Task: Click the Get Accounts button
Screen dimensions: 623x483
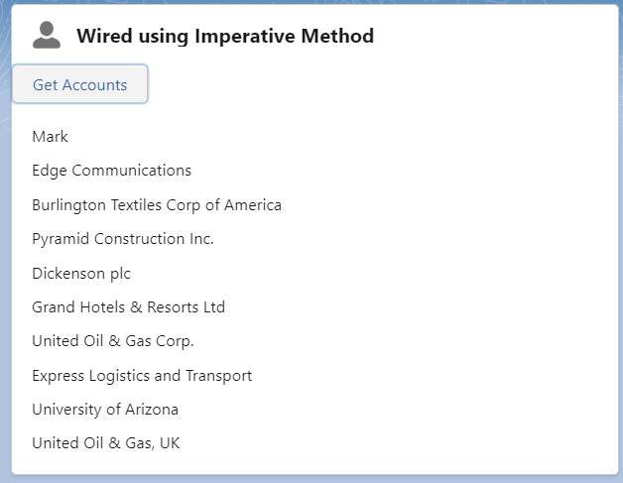Action: click(x=80, y=84)
